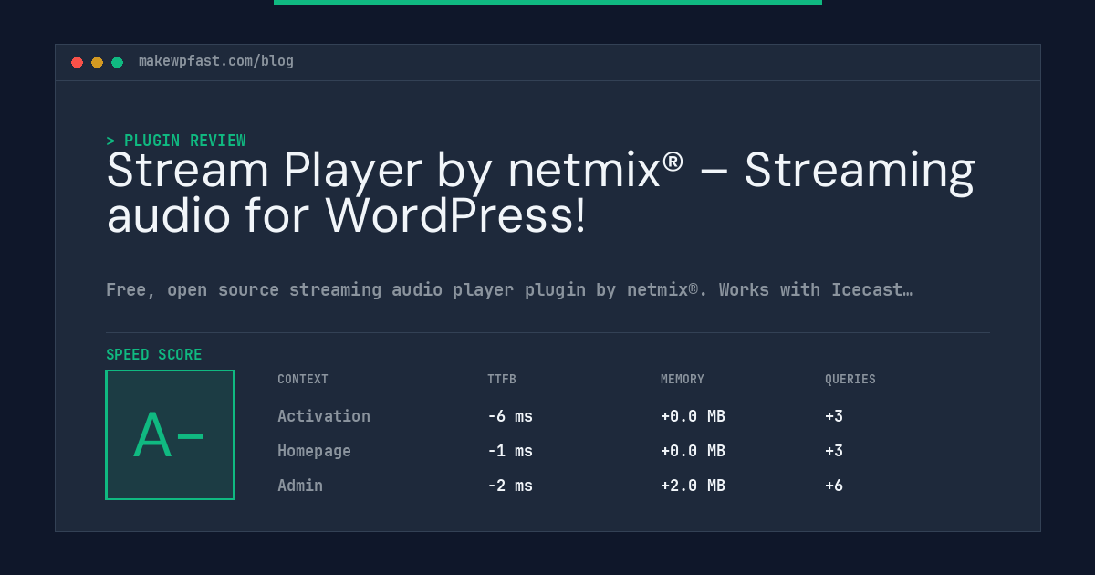
Task: Select the Admin row label
Action: [x=300, y=486]
